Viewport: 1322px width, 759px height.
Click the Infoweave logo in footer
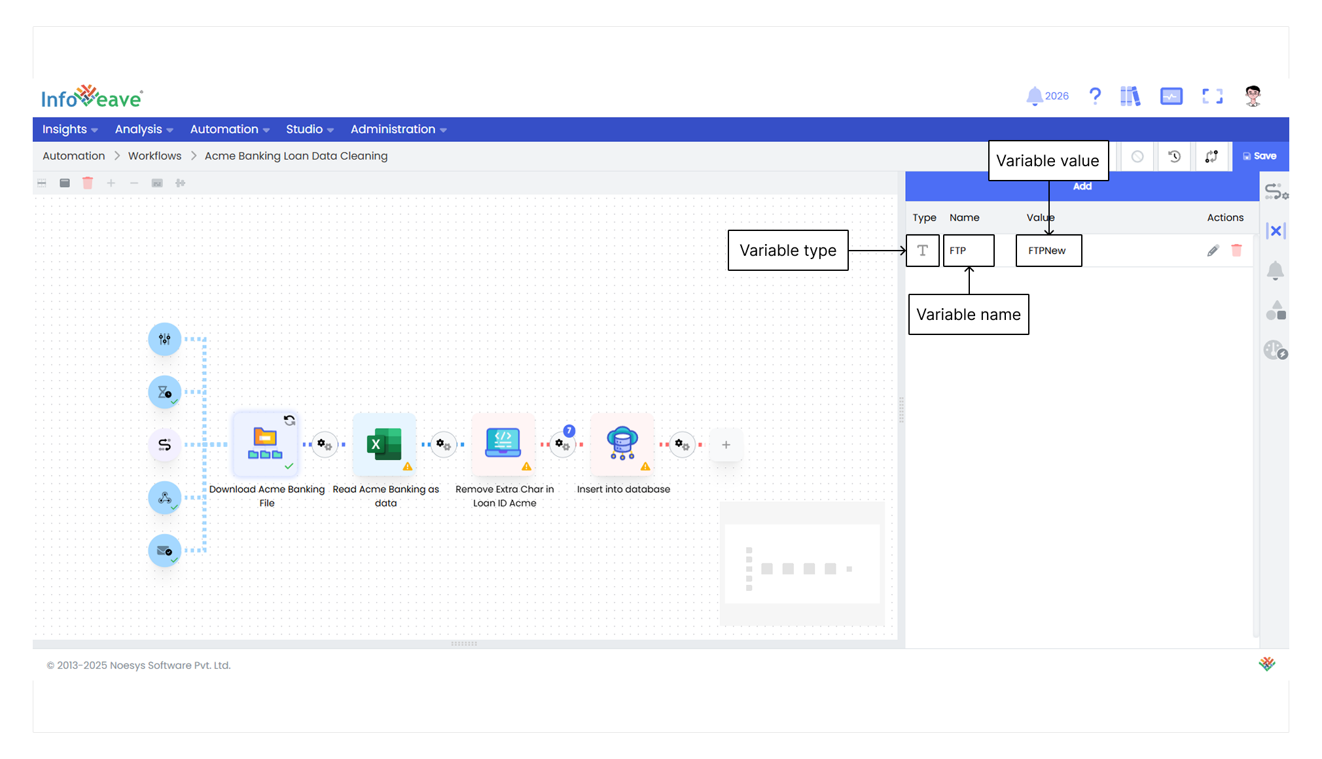coord(1267,664)
